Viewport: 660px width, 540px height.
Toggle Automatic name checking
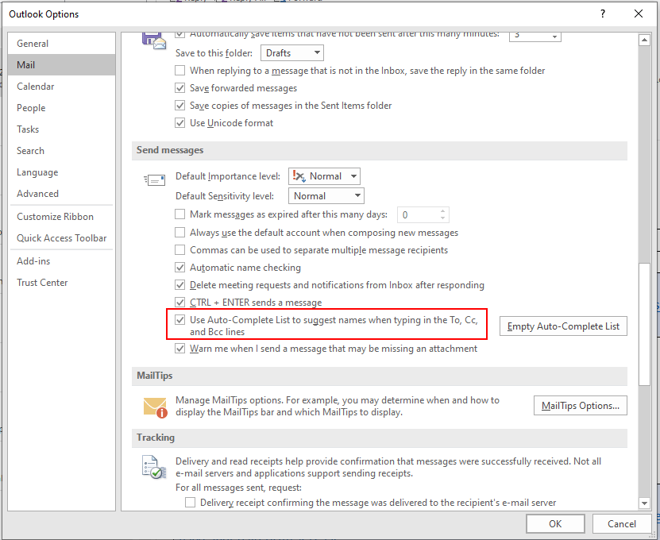[x=179, y=268]
